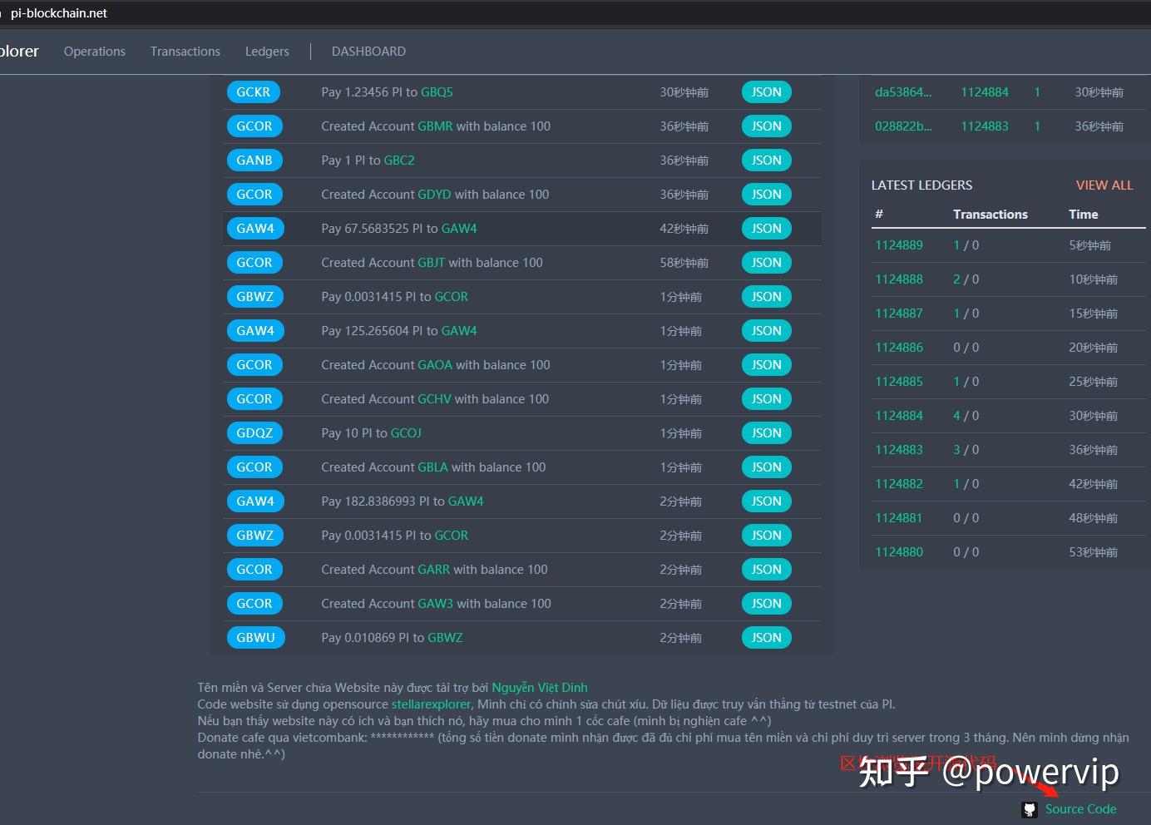1151x825 pixels.
Task: Open the GANB account badge
Action: (x=254, y=161)
